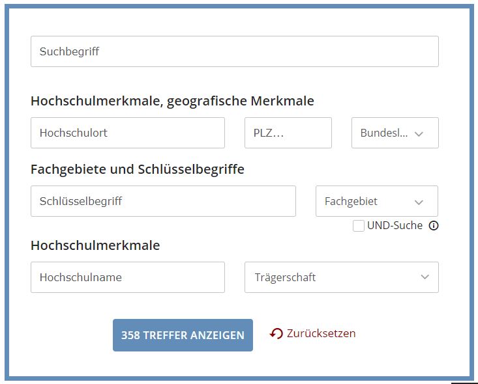This screenshot has width=478, height=384.
Task: Show the 358 Treffer results
Action: 183,335
